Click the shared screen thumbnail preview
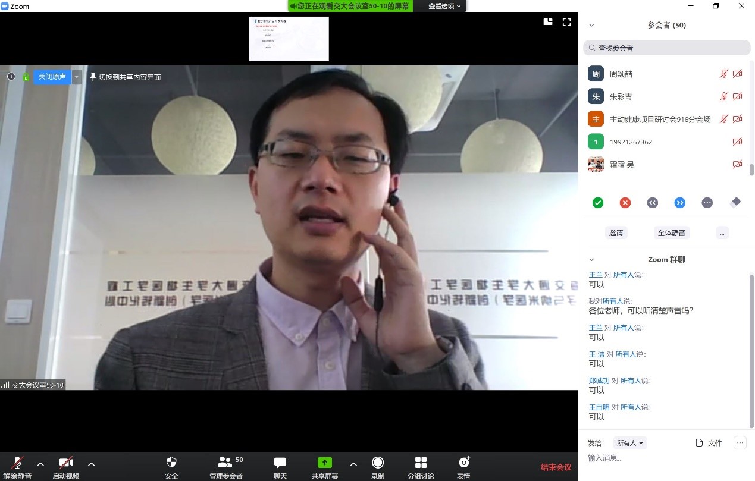The image size is (755, 481). pos(289,39)
